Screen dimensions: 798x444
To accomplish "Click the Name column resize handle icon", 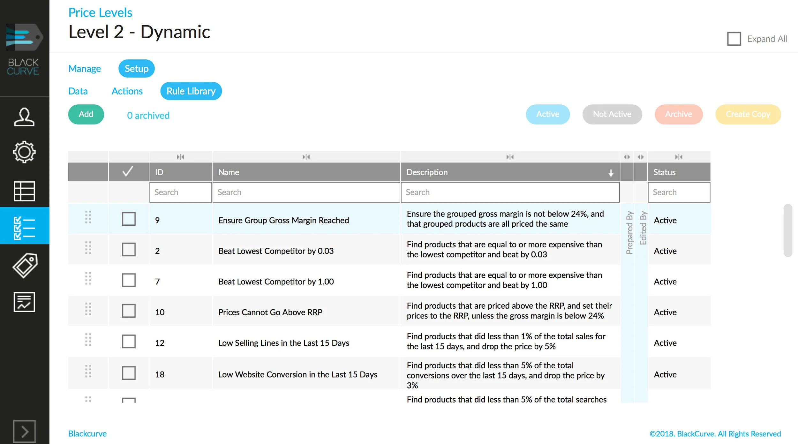I will coord(306,157).
